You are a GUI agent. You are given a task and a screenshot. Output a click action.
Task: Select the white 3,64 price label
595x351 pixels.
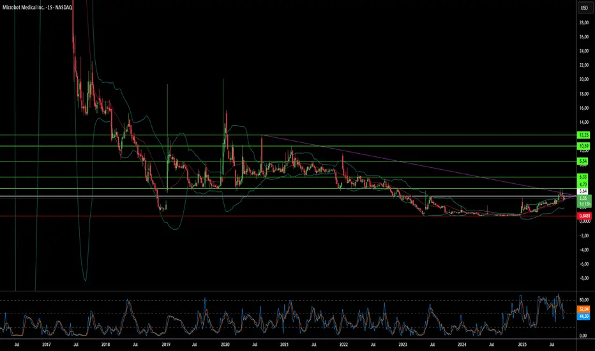[x=584, y=191]
